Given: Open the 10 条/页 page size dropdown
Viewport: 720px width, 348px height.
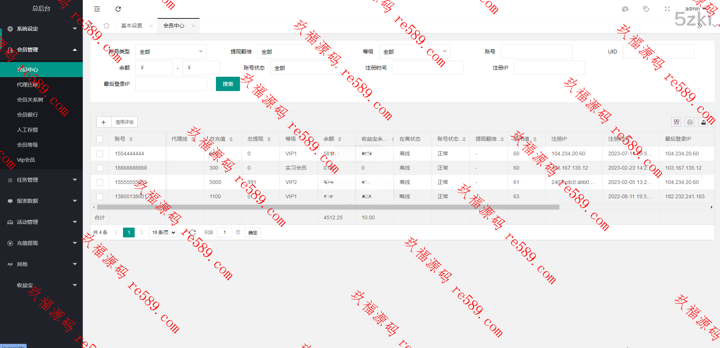Looking at the screenshot, I should [163, 233].
